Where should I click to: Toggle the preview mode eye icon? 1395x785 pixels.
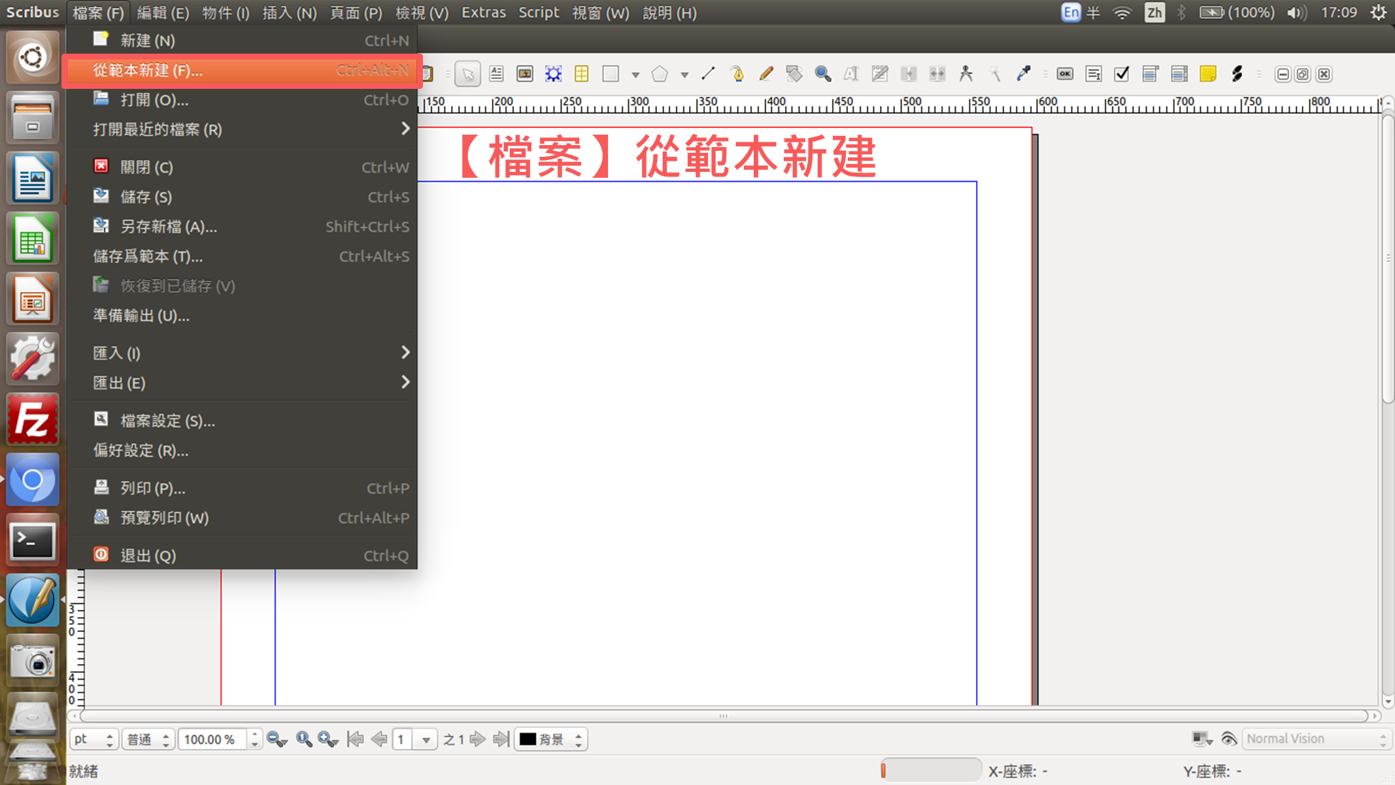(x=1229, y=739)
